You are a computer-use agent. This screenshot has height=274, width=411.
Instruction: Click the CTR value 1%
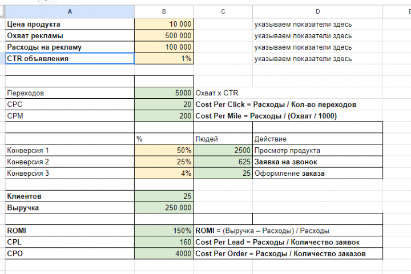click(x=164, y=58)
